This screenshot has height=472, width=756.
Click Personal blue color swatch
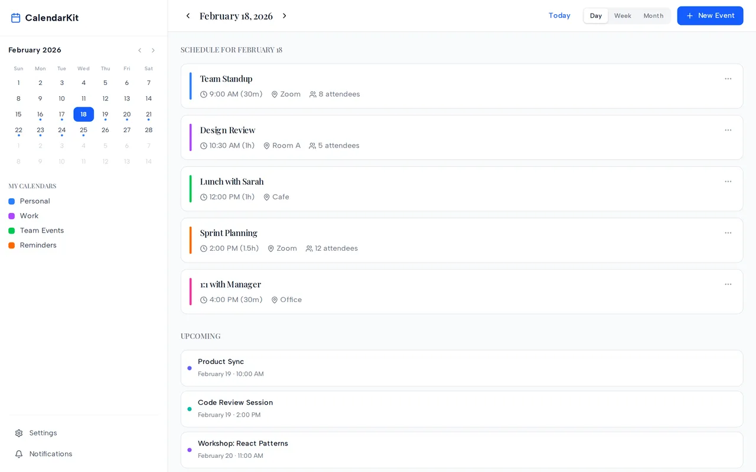[x=11, y=201]
